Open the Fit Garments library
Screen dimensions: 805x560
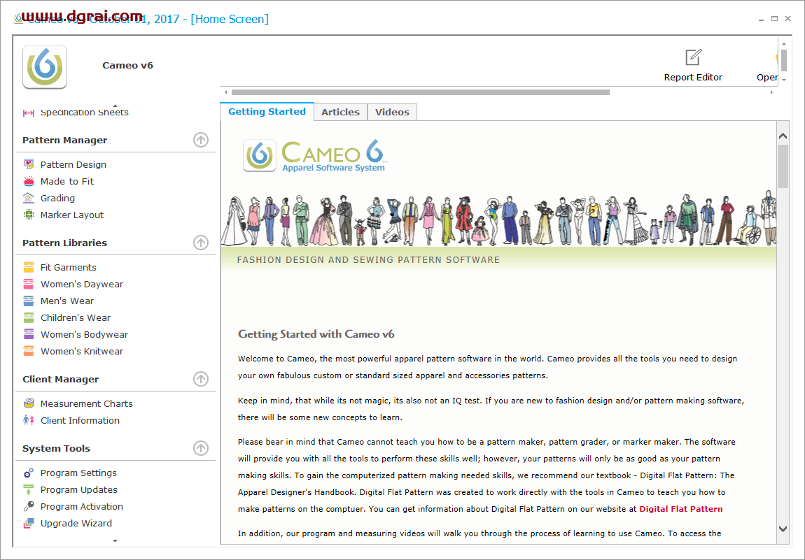(x=69, y=268)
